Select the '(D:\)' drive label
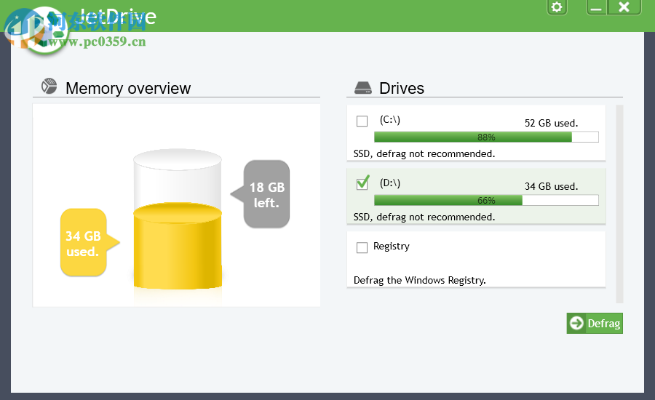 [x=390, y=183]
